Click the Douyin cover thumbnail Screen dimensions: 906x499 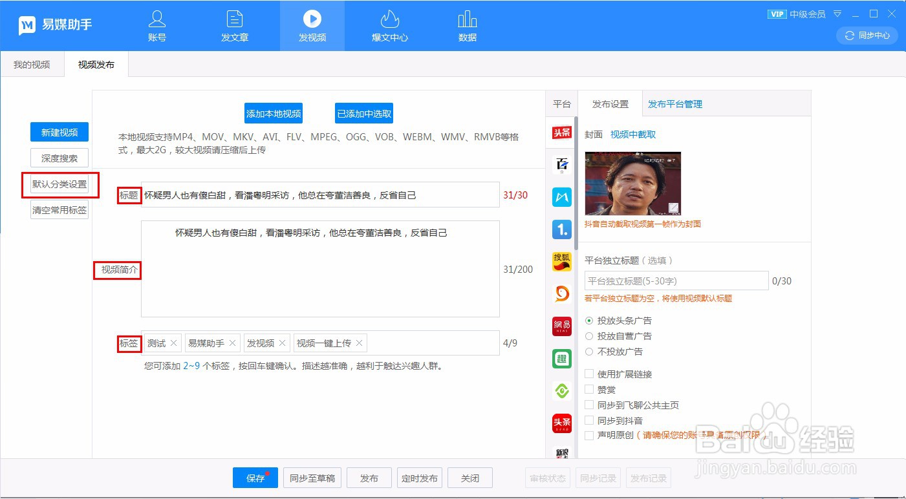click(632, 183)
